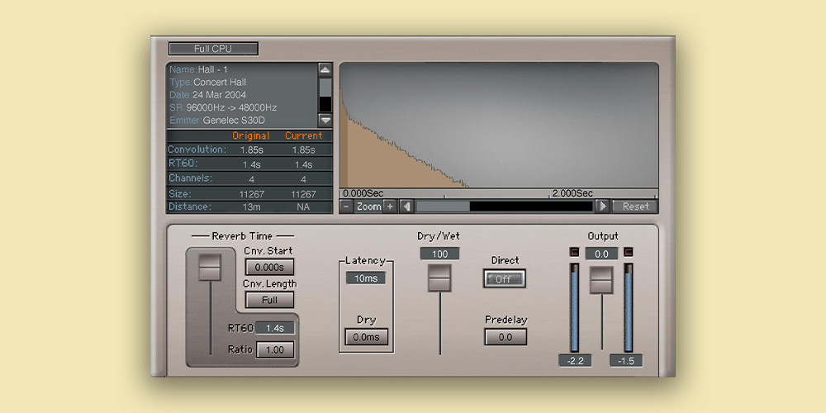Image resolution: width=826 pixels, height=413 pixels.
Task: Click the Output gain fader handle
Action: (x=601, y=280)
